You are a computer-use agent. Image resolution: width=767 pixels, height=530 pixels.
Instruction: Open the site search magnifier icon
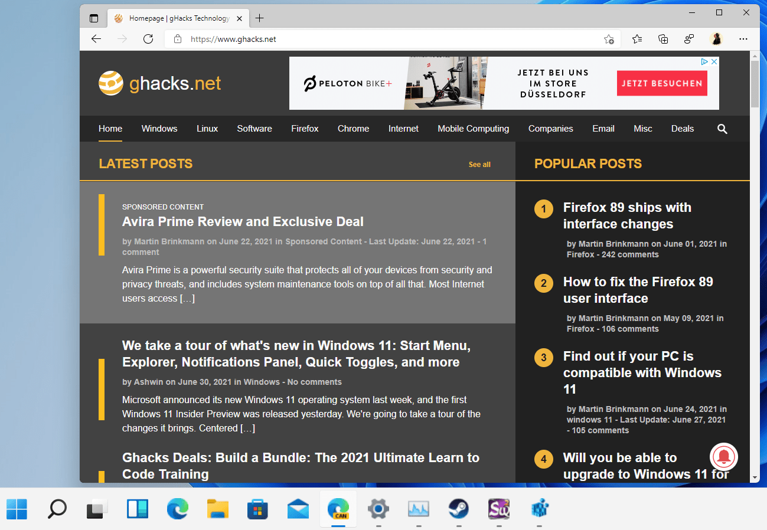point(722,129)
